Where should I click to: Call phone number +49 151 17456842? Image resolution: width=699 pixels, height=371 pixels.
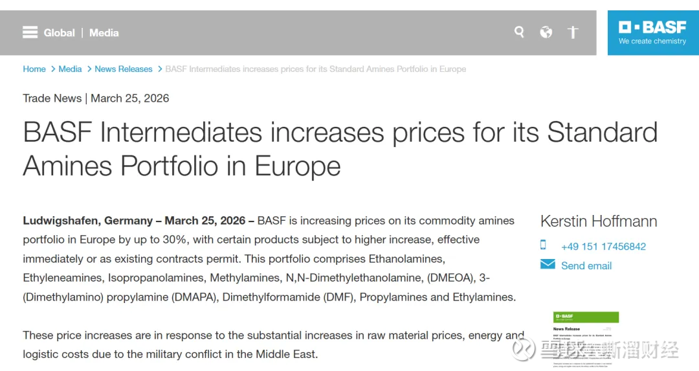click(x=603, y=246)
